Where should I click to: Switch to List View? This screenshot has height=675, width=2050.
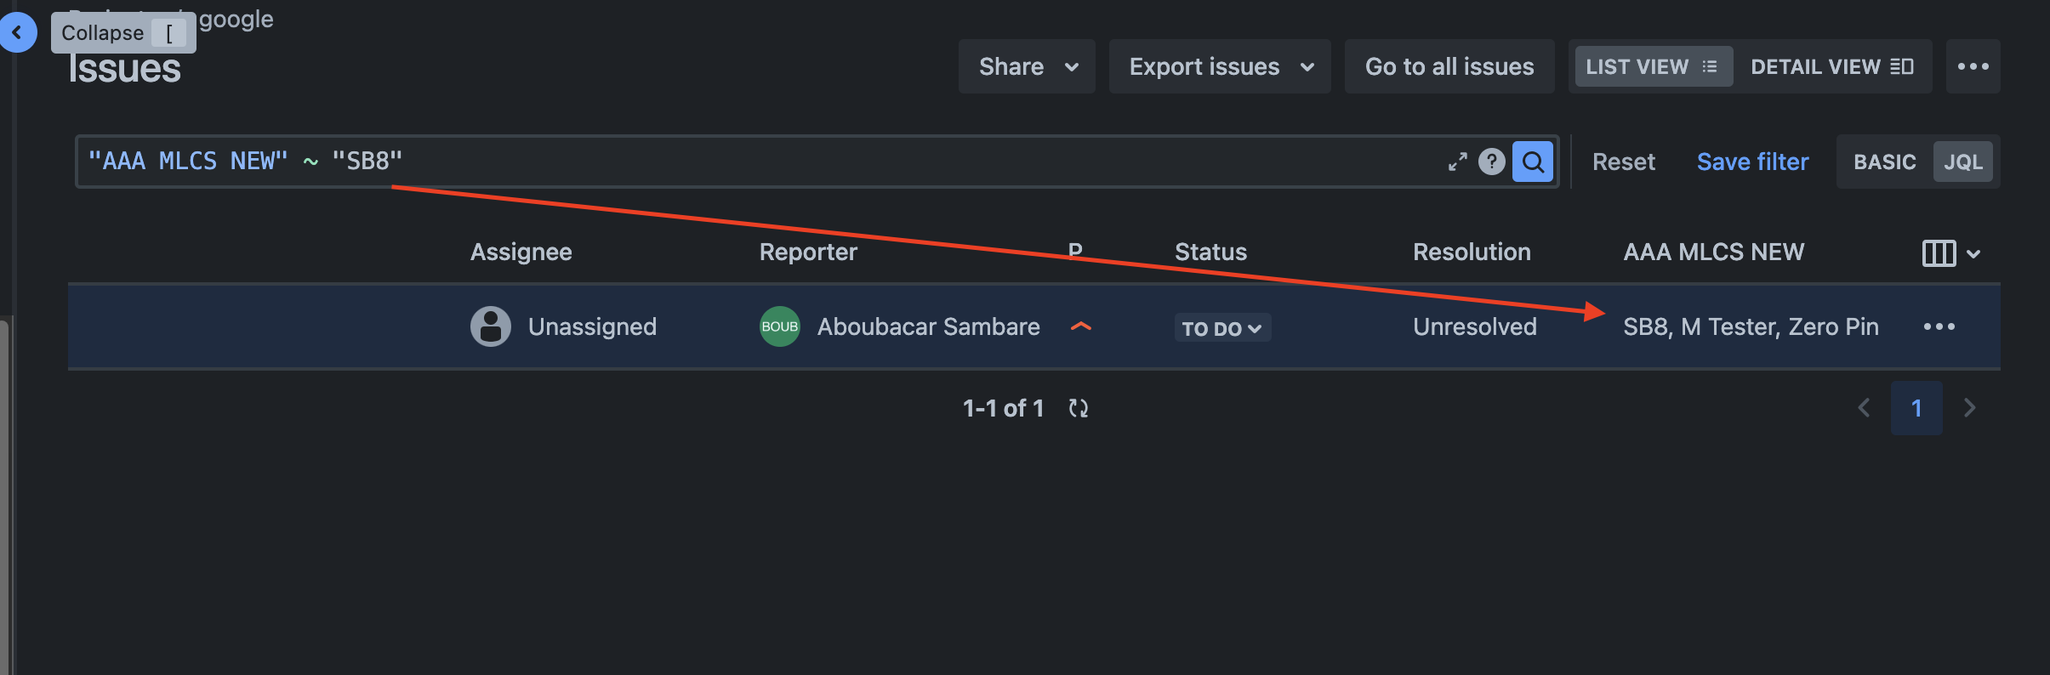[x=1651, y=66]
